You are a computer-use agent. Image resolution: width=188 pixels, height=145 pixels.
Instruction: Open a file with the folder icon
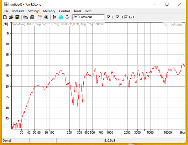pos(11,17)
